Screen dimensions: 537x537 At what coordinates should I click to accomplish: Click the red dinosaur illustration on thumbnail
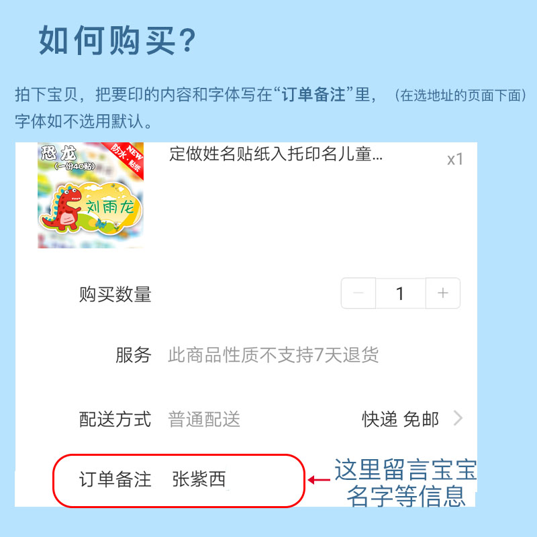click(61, 208)
